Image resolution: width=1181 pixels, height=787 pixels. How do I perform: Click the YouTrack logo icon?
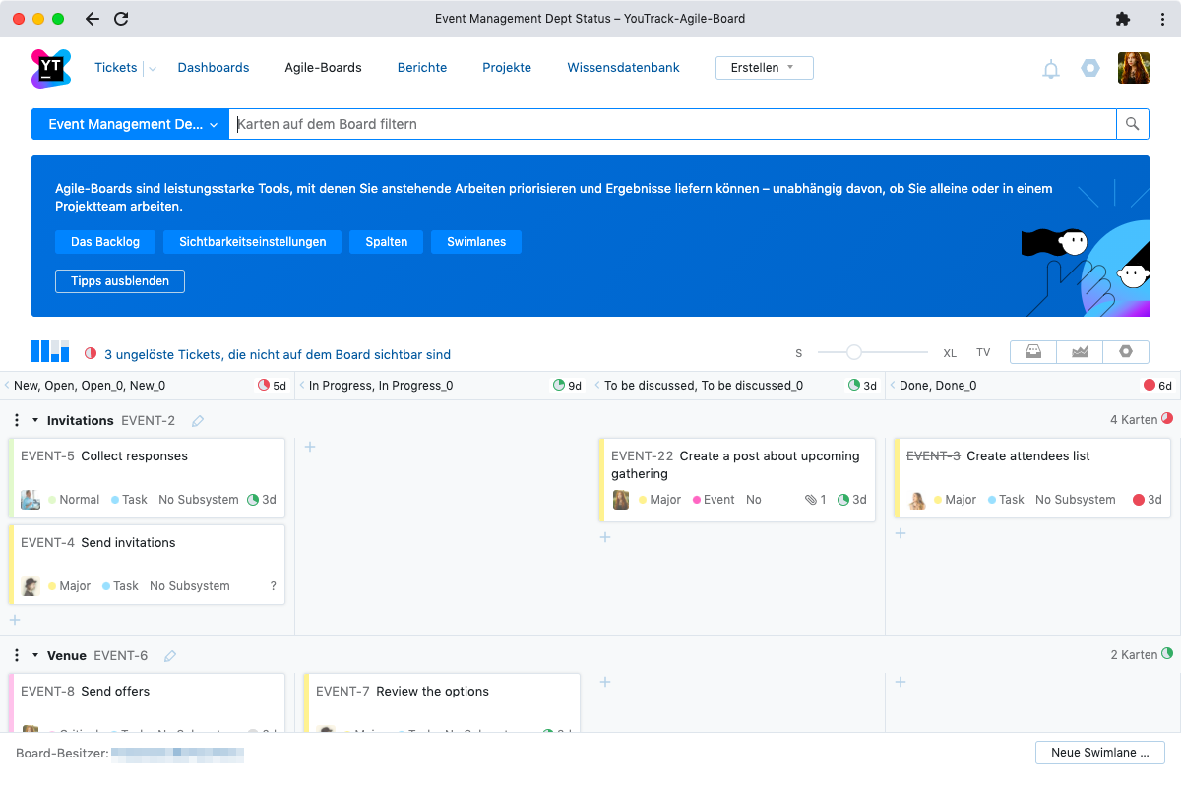50,68
